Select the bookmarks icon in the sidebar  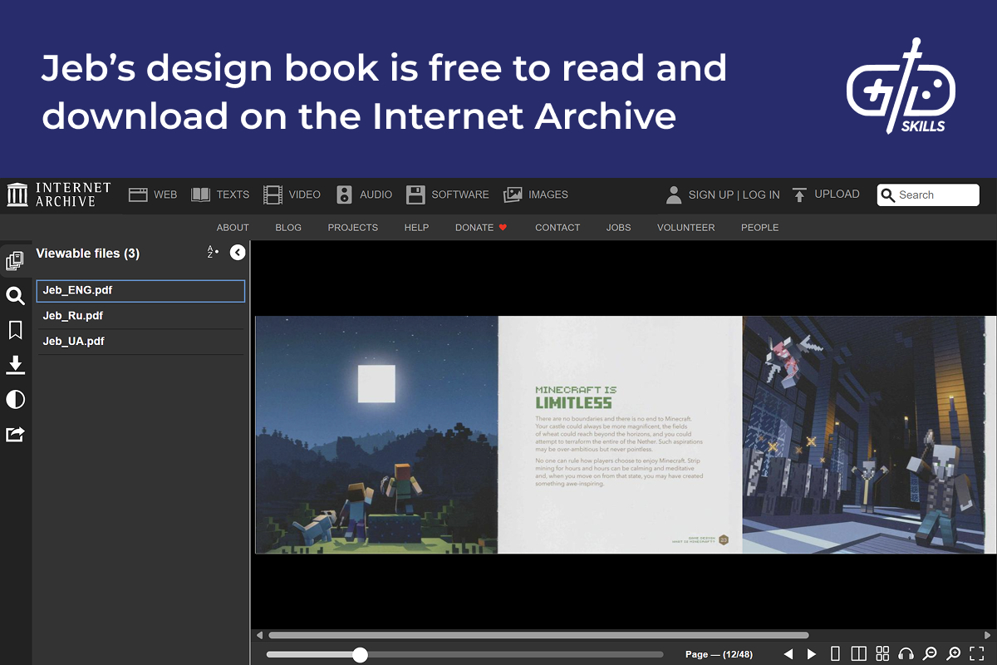(15, 330)
